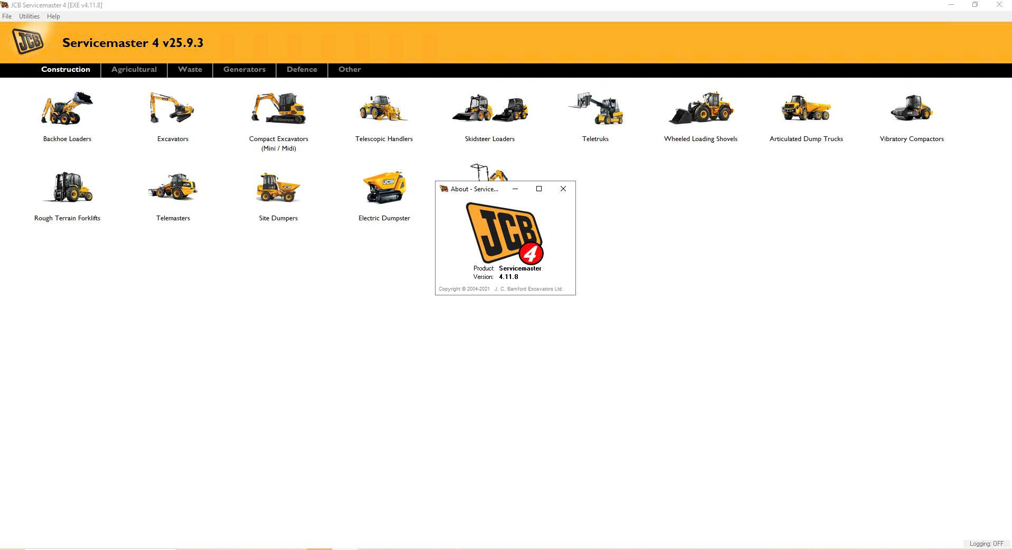Click the copyright text in About dialog
Screen dimensions: 1012x550
[500, 289]
